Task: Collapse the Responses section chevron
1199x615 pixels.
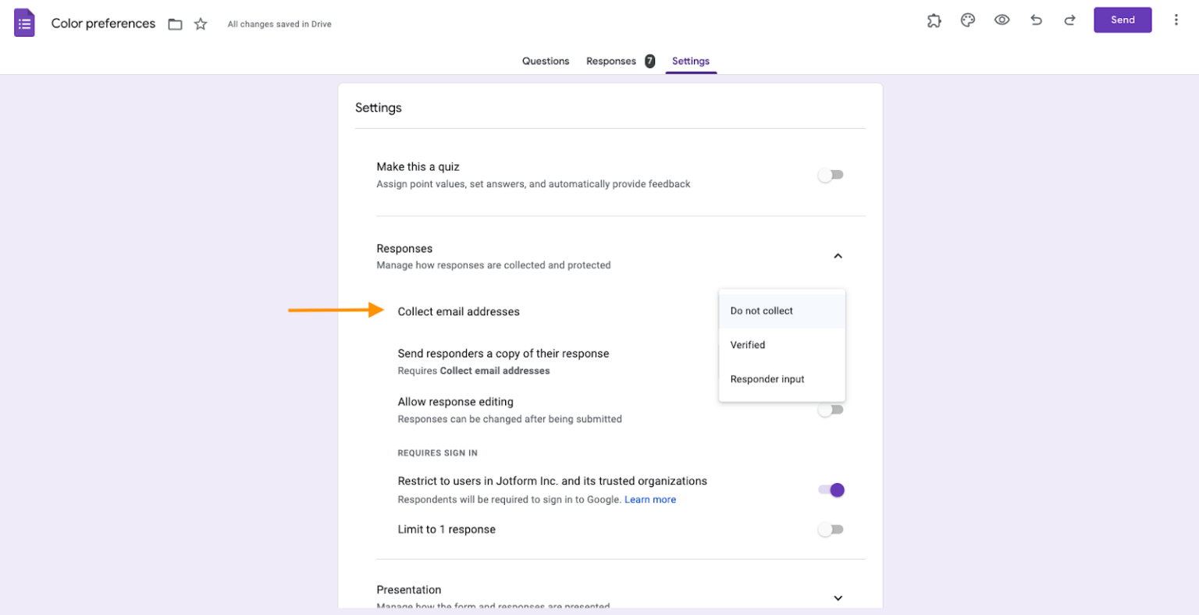Action: coord(838,255)
